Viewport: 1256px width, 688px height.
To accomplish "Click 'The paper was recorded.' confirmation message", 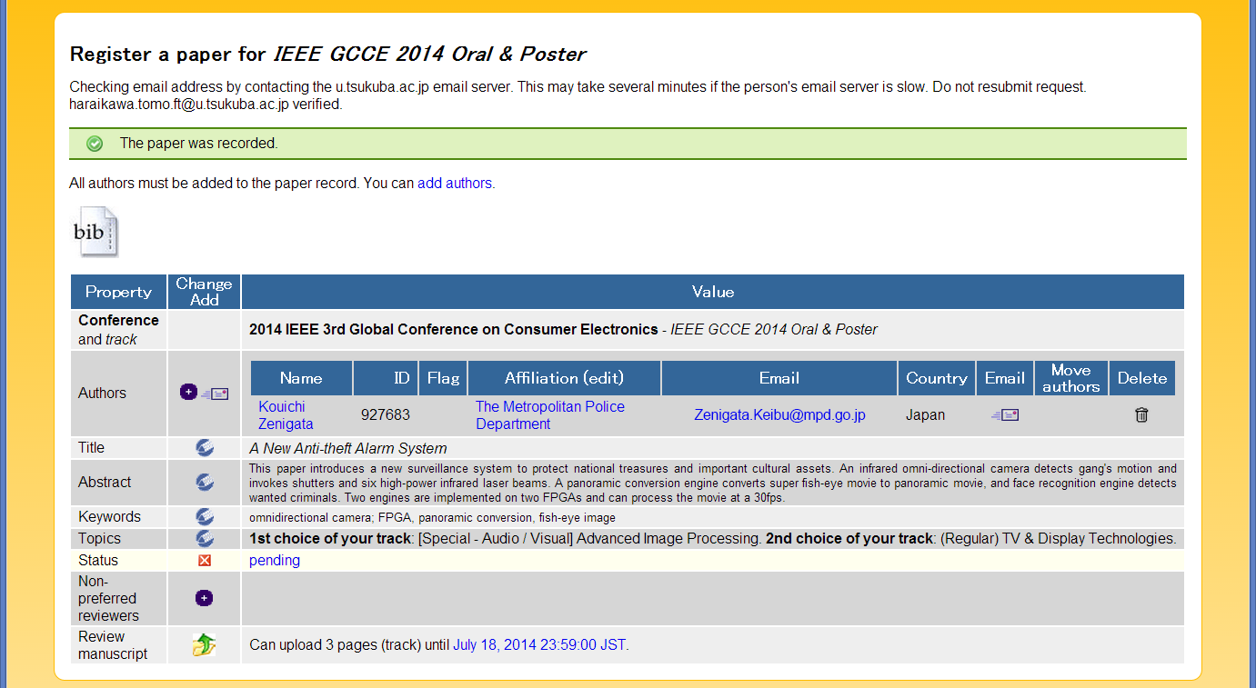I will coord(199,144).
